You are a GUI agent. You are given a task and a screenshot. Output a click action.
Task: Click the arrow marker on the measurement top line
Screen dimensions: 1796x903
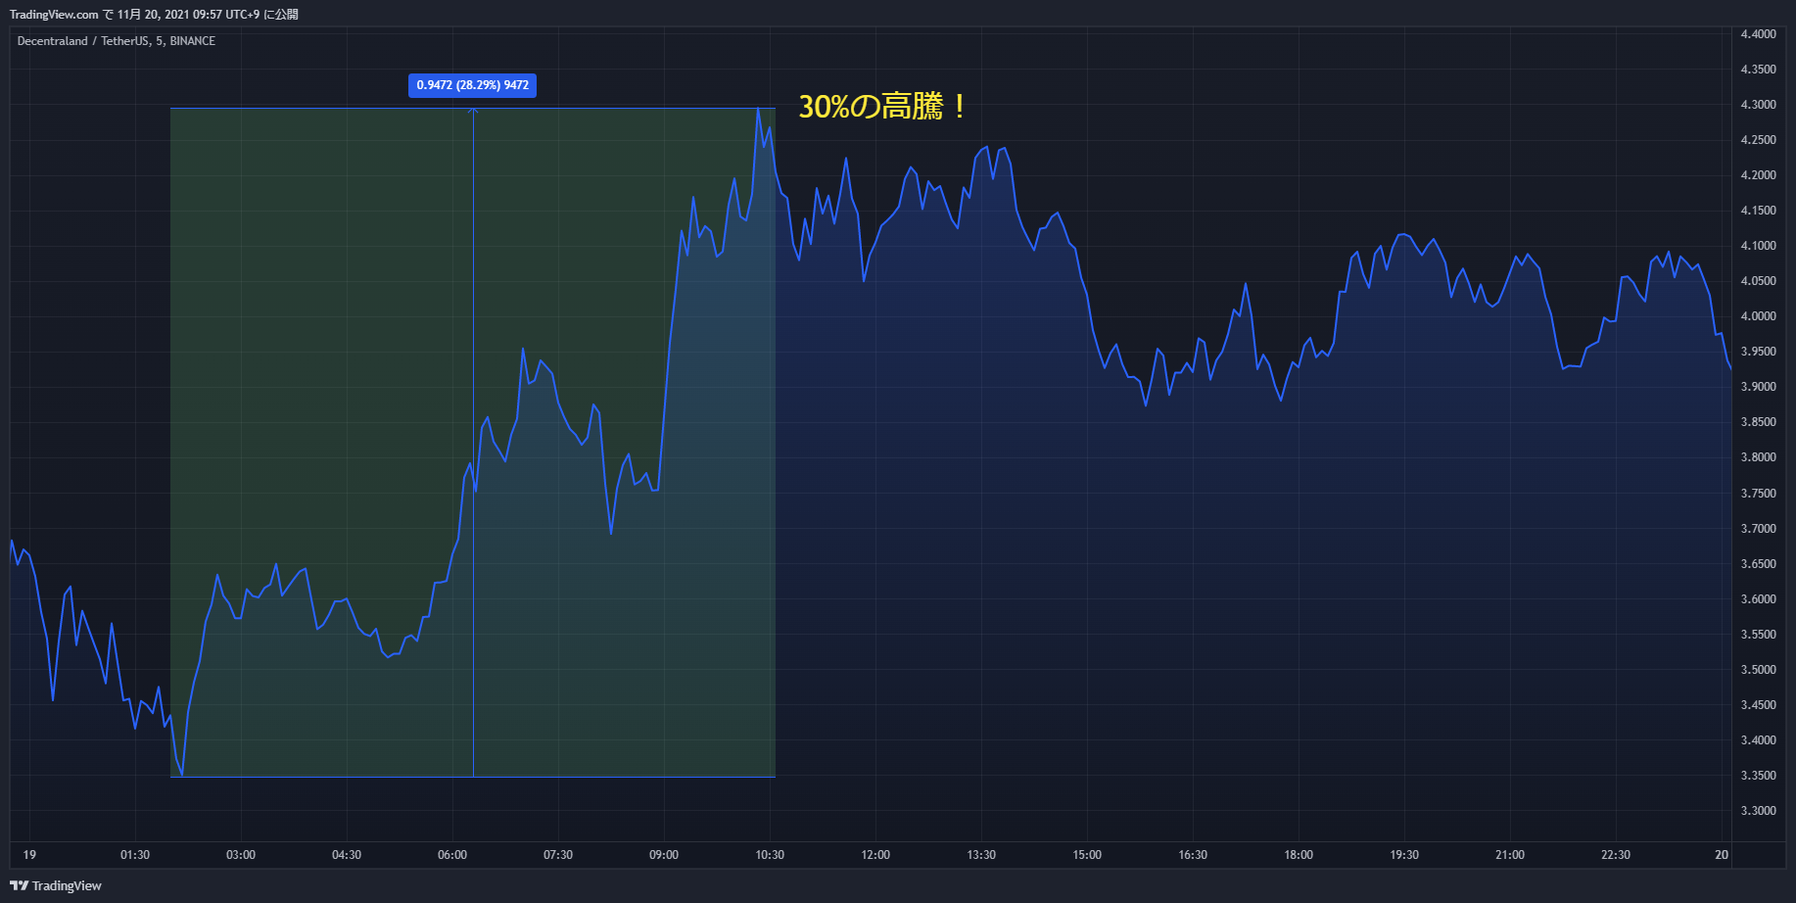473,110
